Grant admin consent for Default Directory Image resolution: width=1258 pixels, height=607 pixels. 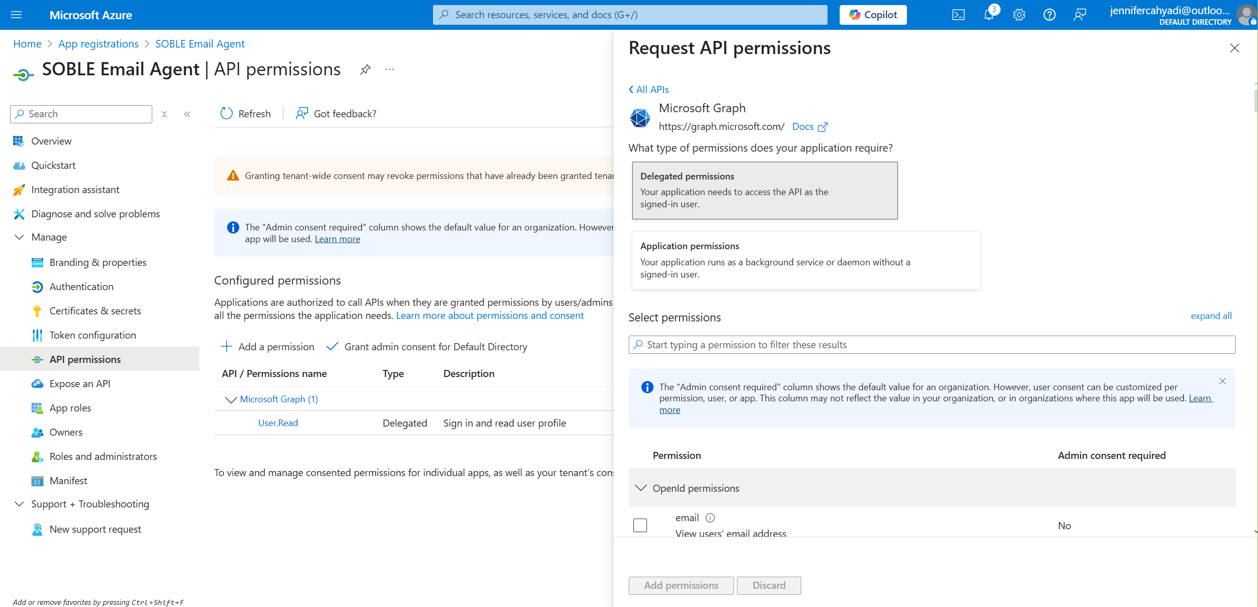(x=427, y=347)
